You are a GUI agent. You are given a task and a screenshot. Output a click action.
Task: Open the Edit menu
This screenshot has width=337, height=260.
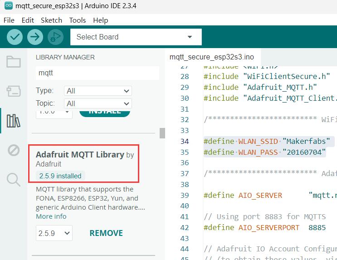point(28,20)
